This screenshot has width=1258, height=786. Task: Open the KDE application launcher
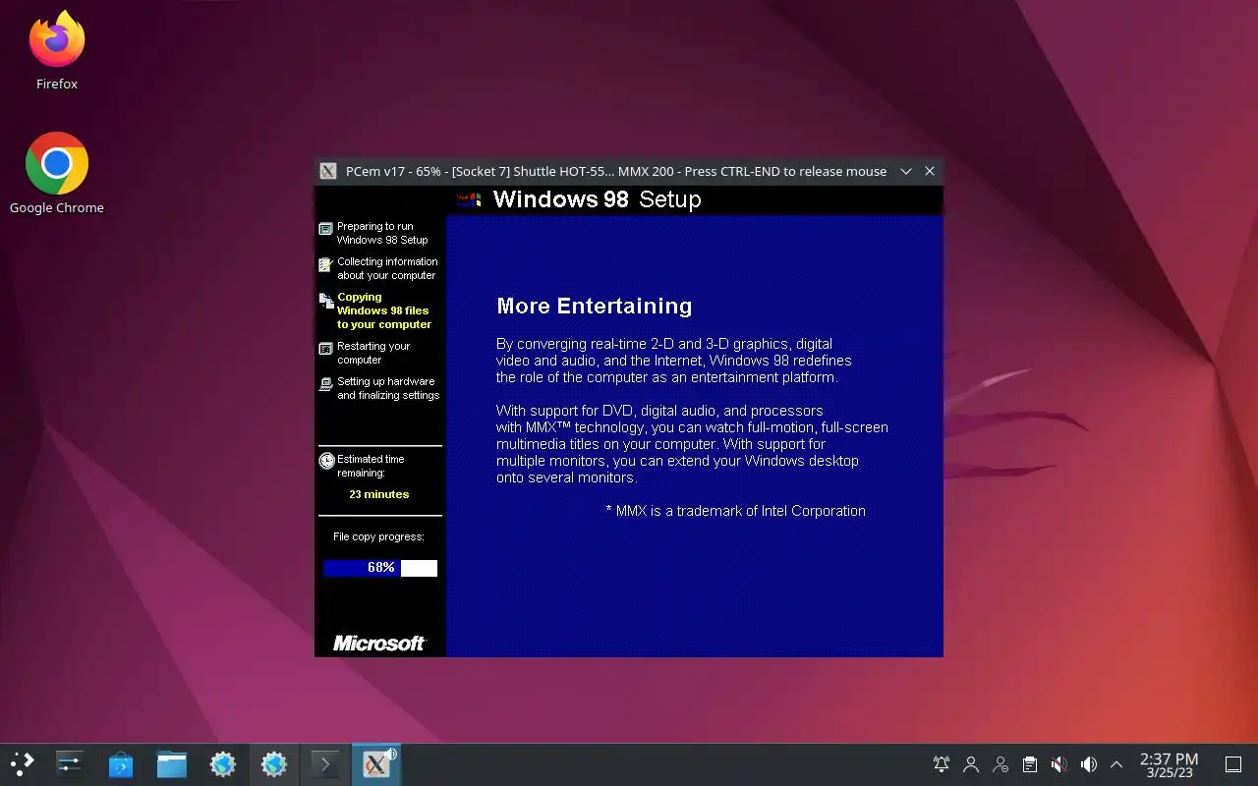click(22, 764)
